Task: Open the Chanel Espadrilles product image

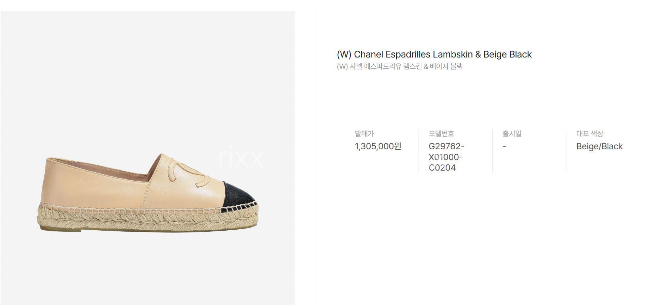Action: 148,158
